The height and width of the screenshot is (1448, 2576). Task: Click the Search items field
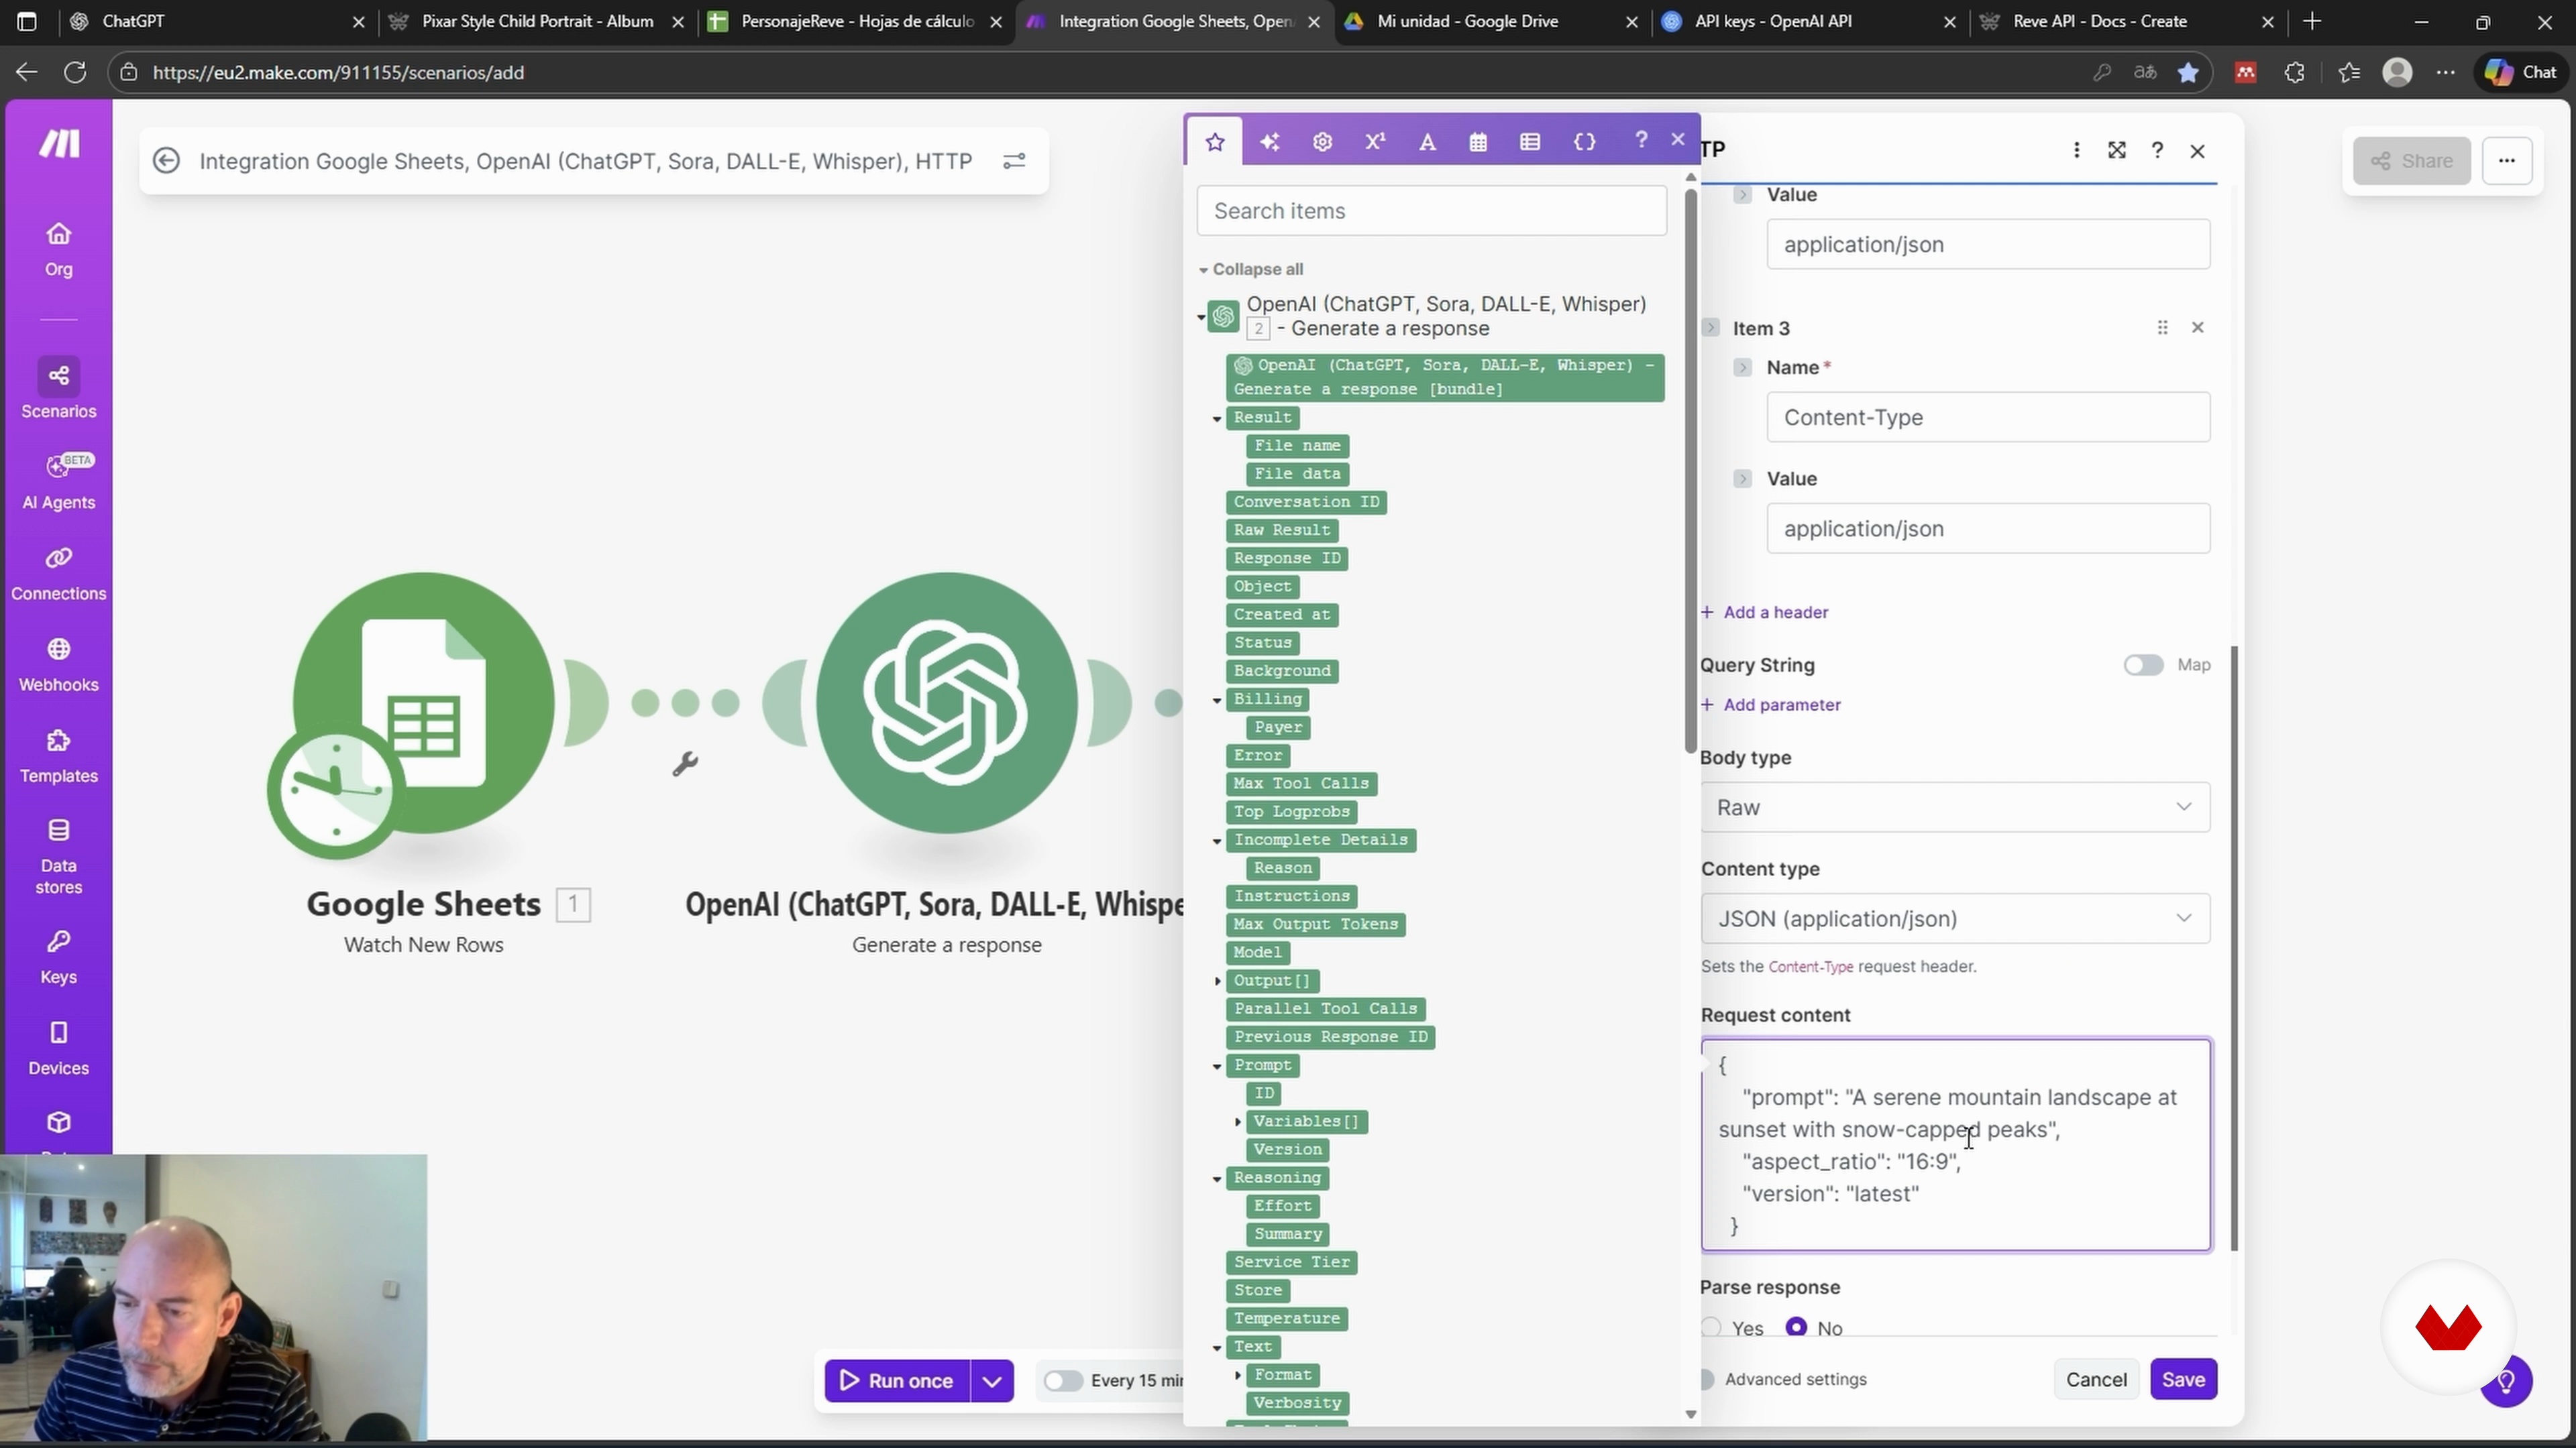pyautogui.click(x=1431, y=211)
